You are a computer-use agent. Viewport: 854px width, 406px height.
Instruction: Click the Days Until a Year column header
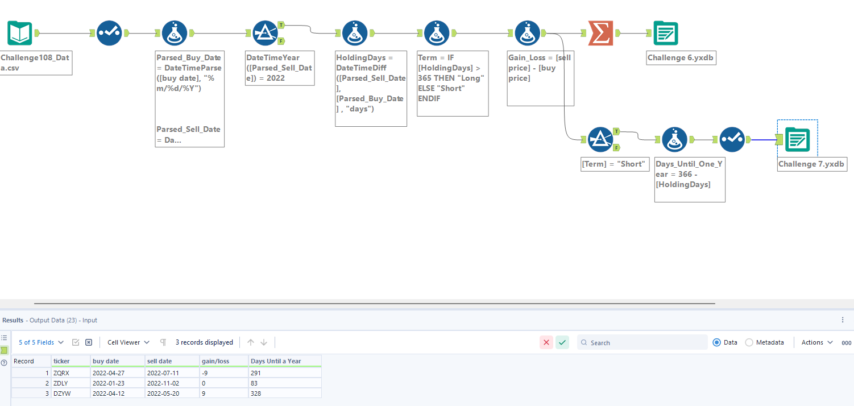click(285, 361)
